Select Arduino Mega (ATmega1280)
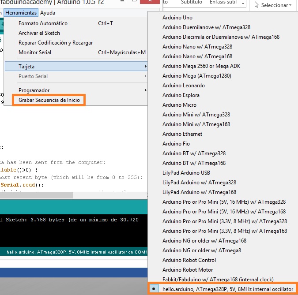The width and height of the screenshot is (298, 295). coord(223,76)
